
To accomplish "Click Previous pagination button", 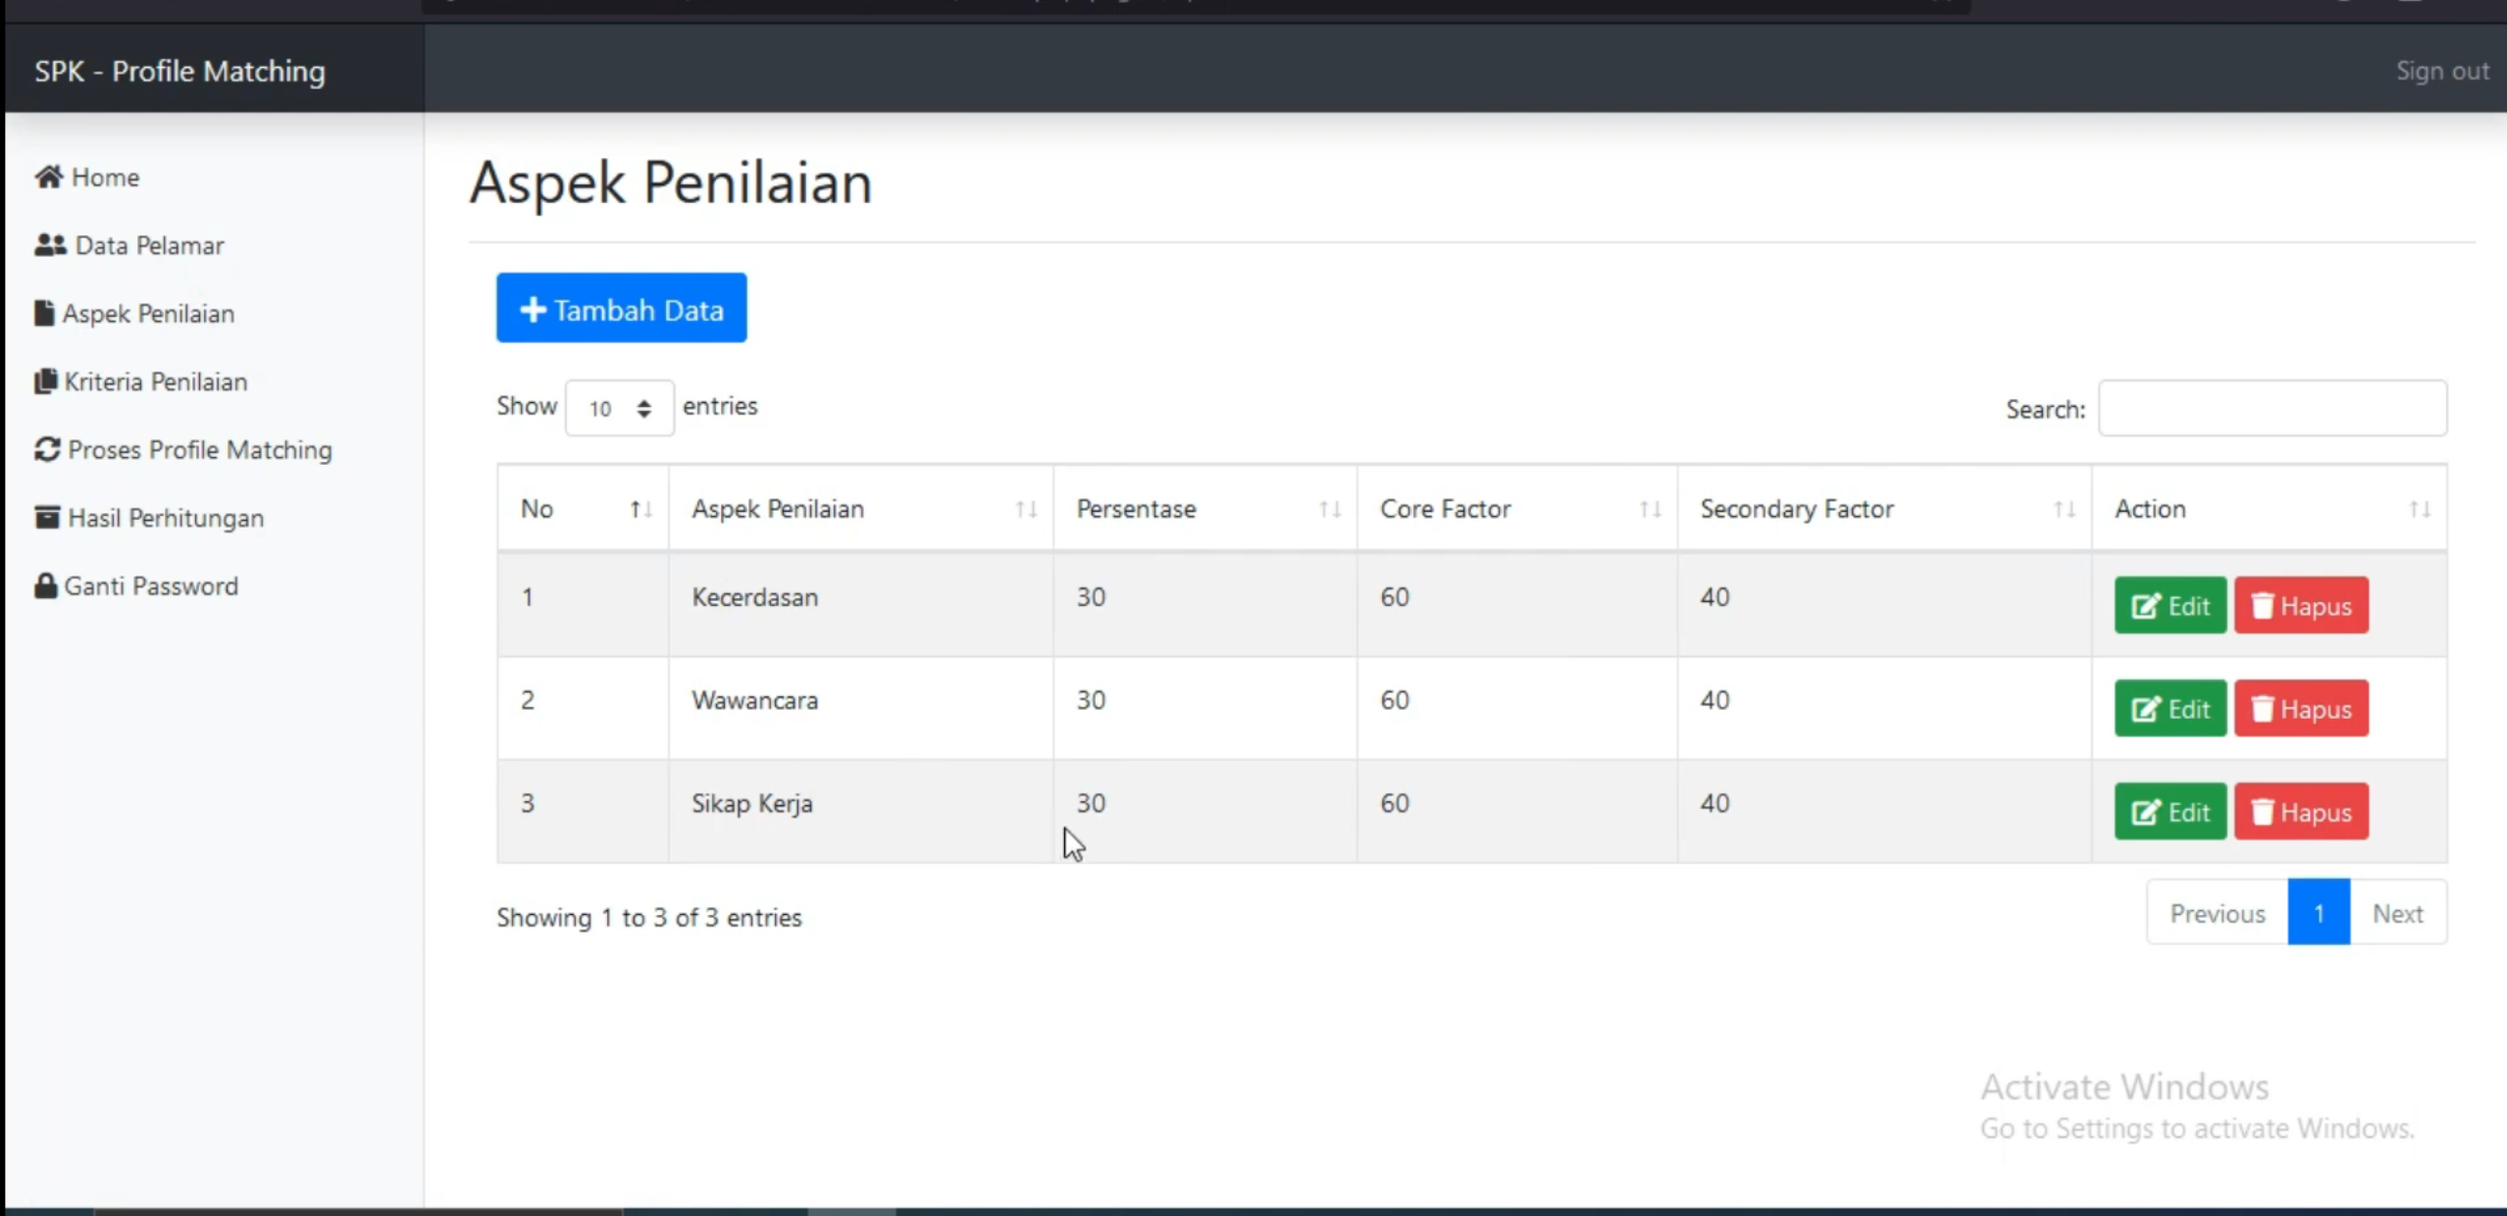I will tap(2218, 913).
